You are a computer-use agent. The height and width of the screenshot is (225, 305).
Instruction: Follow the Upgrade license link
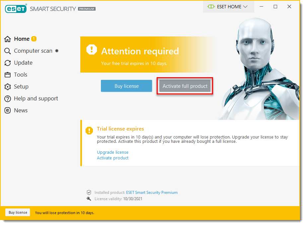click(x=113, y=152)
